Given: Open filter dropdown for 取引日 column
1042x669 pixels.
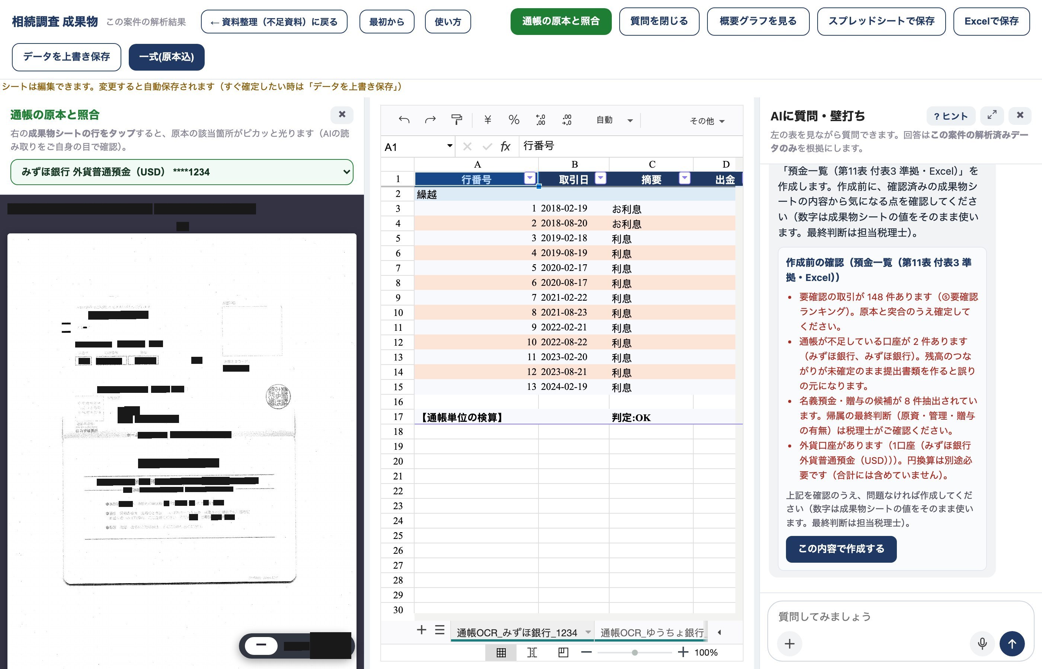Looking at the screenshot, I should click(x=601, y=178).
